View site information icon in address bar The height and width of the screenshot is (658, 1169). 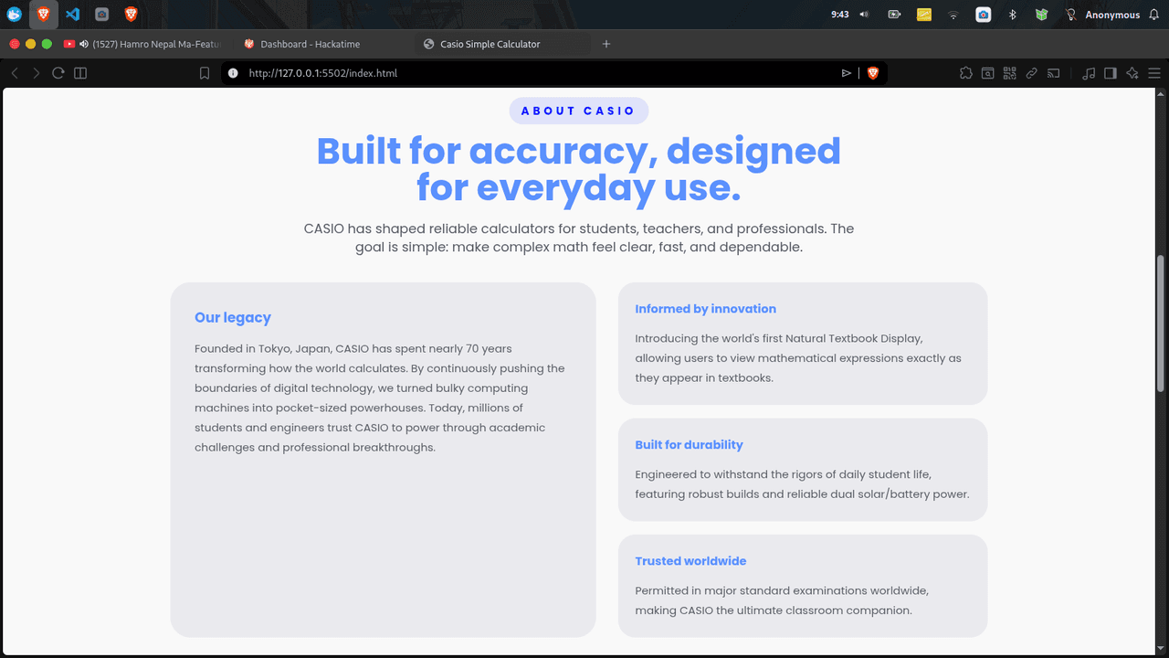coord(233,73)
